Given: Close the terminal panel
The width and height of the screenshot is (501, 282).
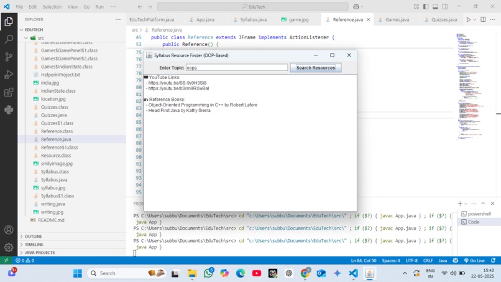Looking at the screenshot, I should click(493, 204).
